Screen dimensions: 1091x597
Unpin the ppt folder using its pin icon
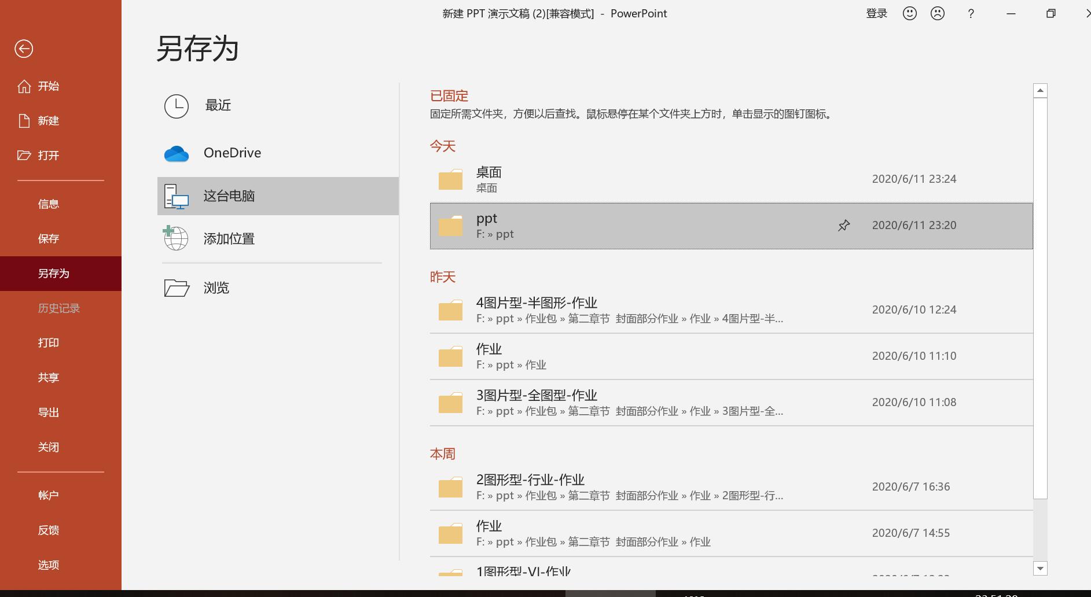click(844, 225)
